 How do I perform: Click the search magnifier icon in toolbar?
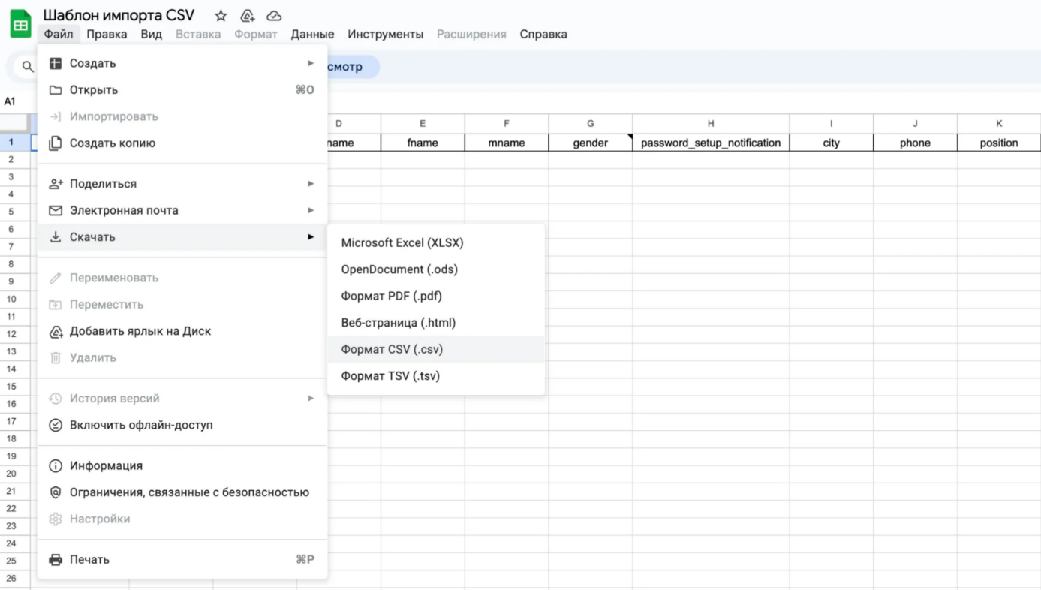28,67
